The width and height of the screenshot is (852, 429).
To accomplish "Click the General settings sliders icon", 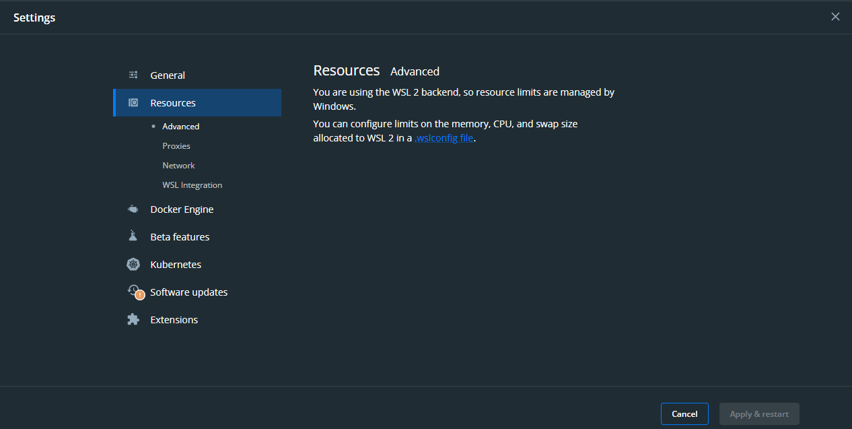I will pos(133,75).
